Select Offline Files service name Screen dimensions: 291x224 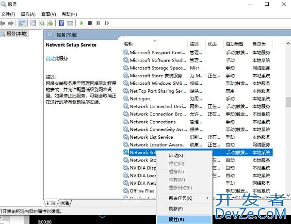[x=142, y=191]
